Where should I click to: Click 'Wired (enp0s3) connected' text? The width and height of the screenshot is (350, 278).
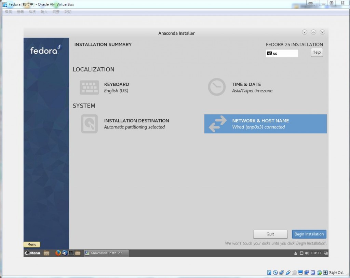coord(258,127)
